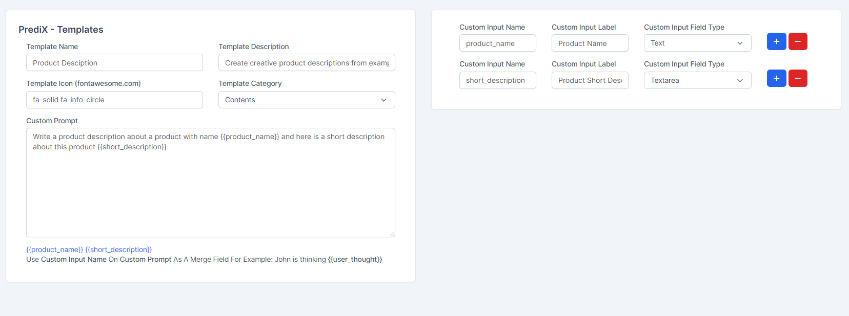Click the Template Description label
Image resolution: width=849 pixels, height=316 pixels.
[x=254, y=47]
